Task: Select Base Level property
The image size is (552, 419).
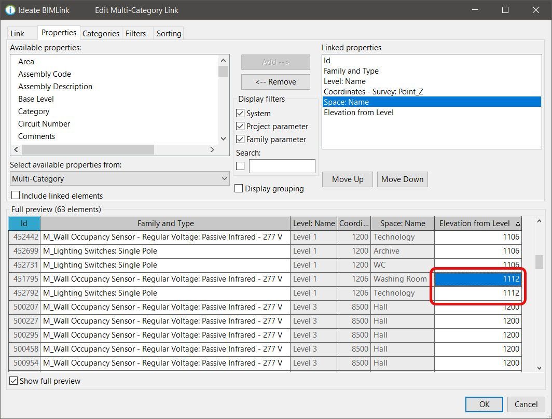Action: click(36, 99)
